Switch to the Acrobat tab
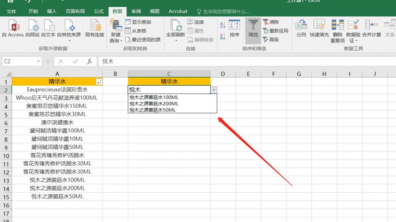The height and width of the screenshot is (222, 396). click(x=178, y=11)
